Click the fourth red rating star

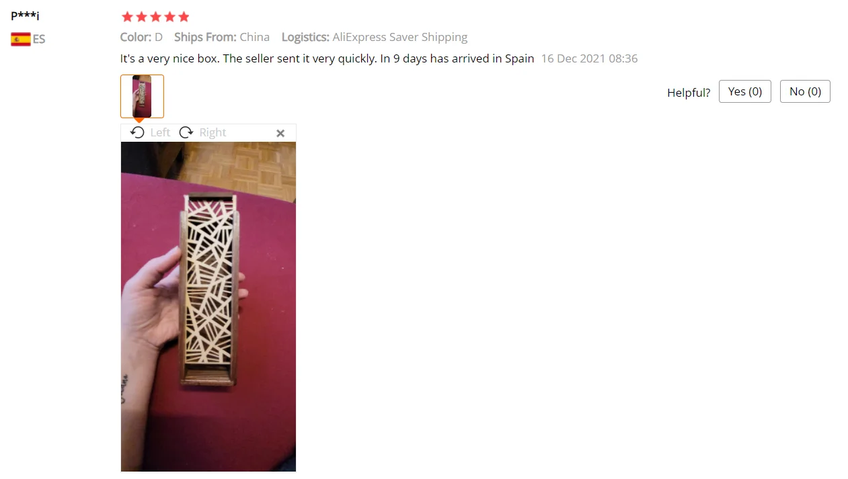tap(169, 17)
